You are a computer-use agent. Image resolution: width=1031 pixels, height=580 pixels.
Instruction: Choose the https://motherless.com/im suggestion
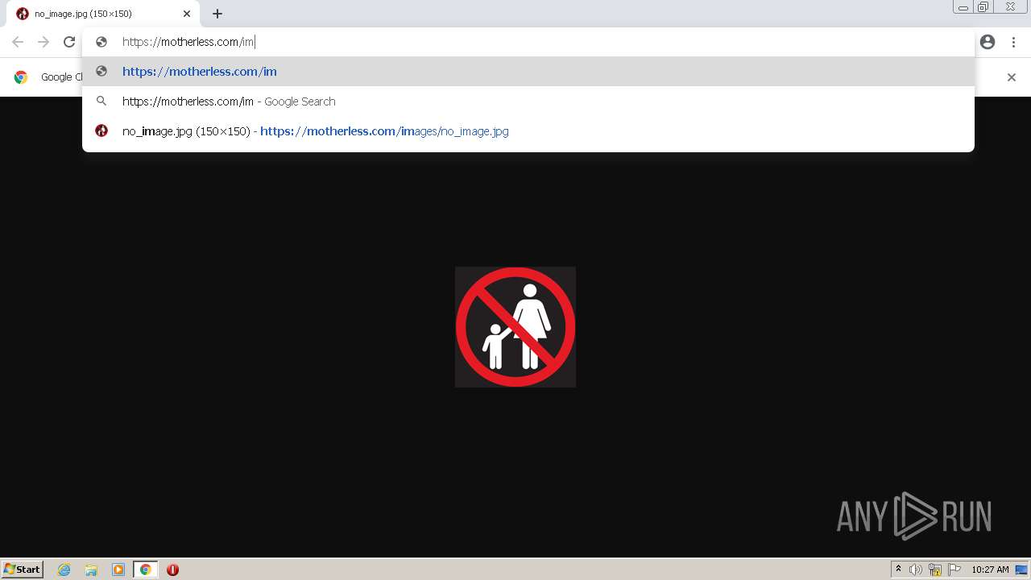[x=528, y=72]
